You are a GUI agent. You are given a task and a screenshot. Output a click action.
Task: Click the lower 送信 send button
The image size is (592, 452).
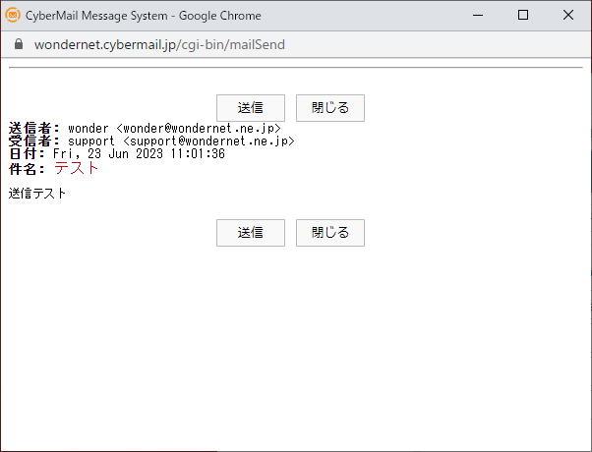point(251,233)
